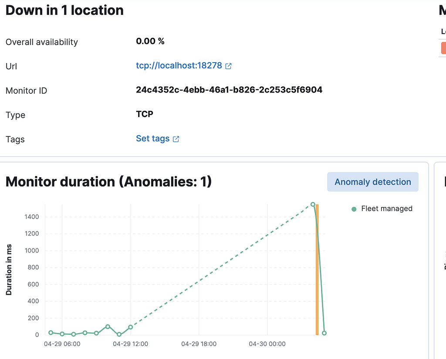Viewport: 446px width, 359px height.
Task: Toggle the Fleet managed series visibility in the legend
Action: tap(386, 209)
